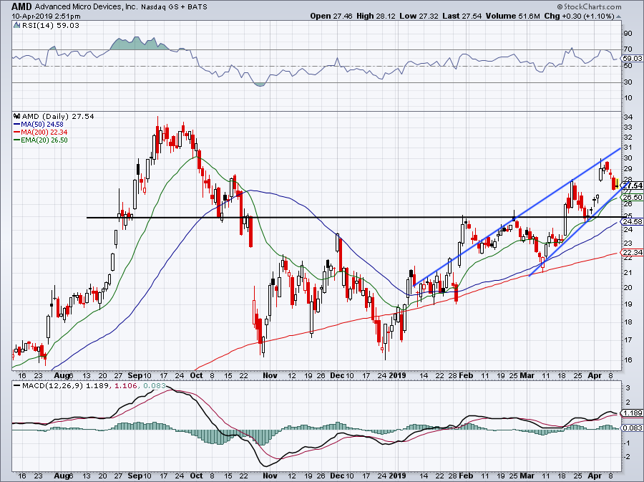Click the RSI indicator icon before RSI(14)

16,25
